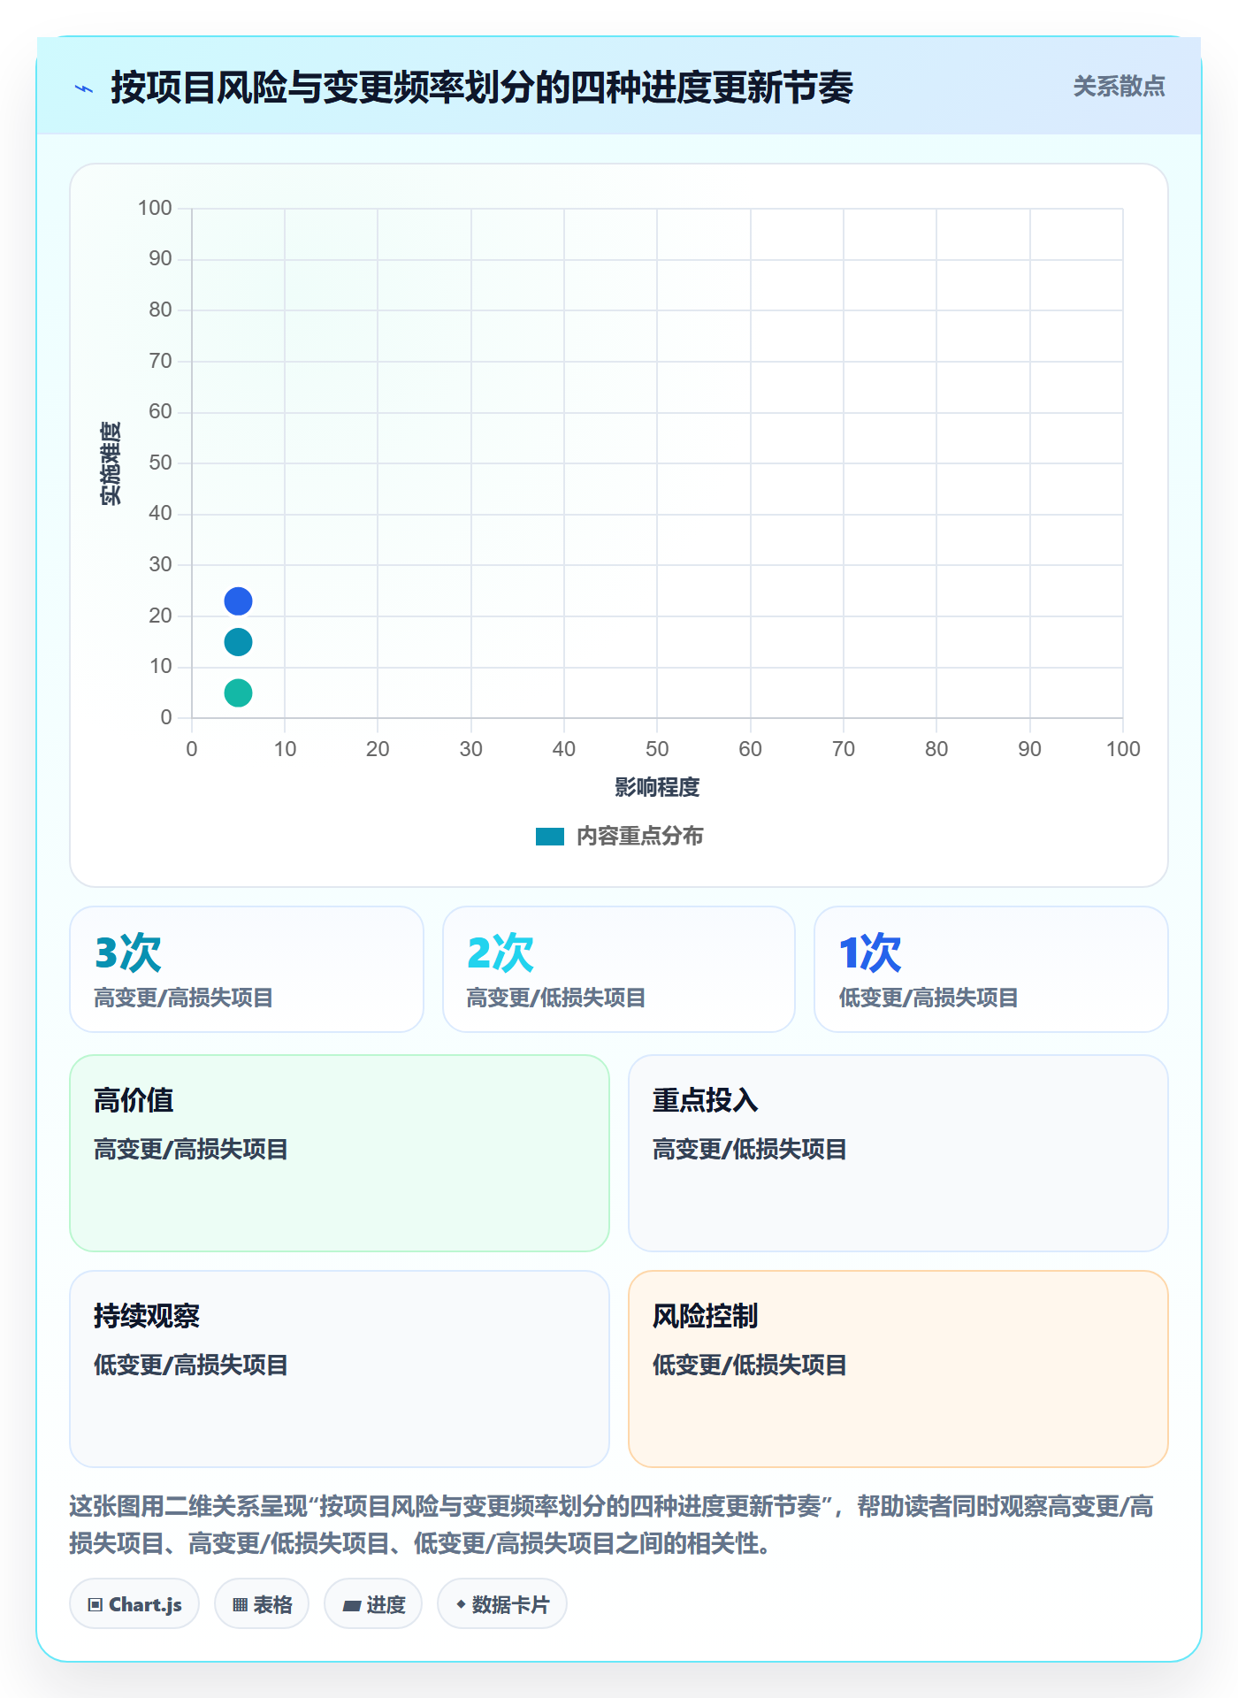Click the 影响程度 x-axis title
The image size is (1238, 1698).
coord(657,787)
